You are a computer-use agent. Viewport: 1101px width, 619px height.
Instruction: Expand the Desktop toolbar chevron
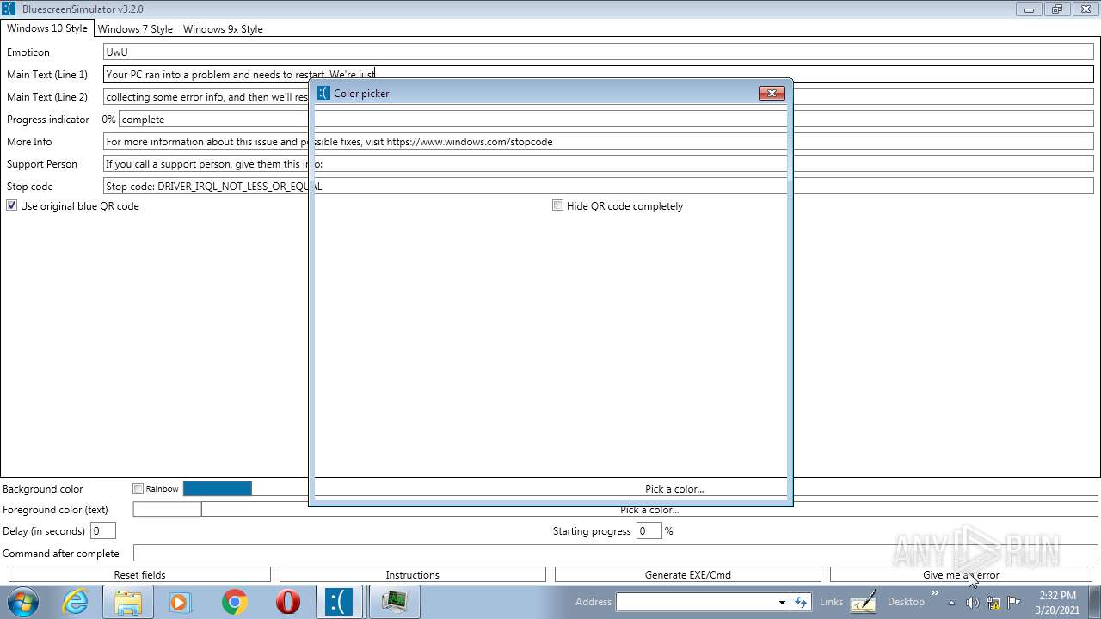point(934,592)
